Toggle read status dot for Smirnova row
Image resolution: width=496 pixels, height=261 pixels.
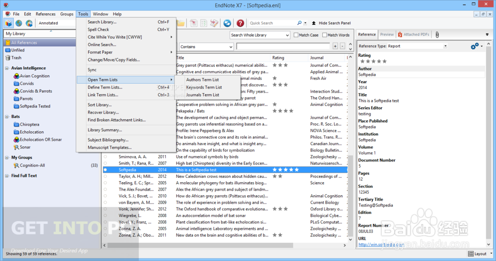(105, 157)
